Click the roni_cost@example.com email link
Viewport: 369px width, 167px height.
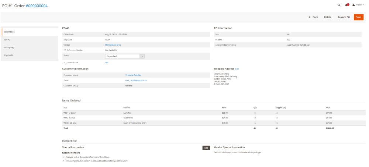(136, 80)
